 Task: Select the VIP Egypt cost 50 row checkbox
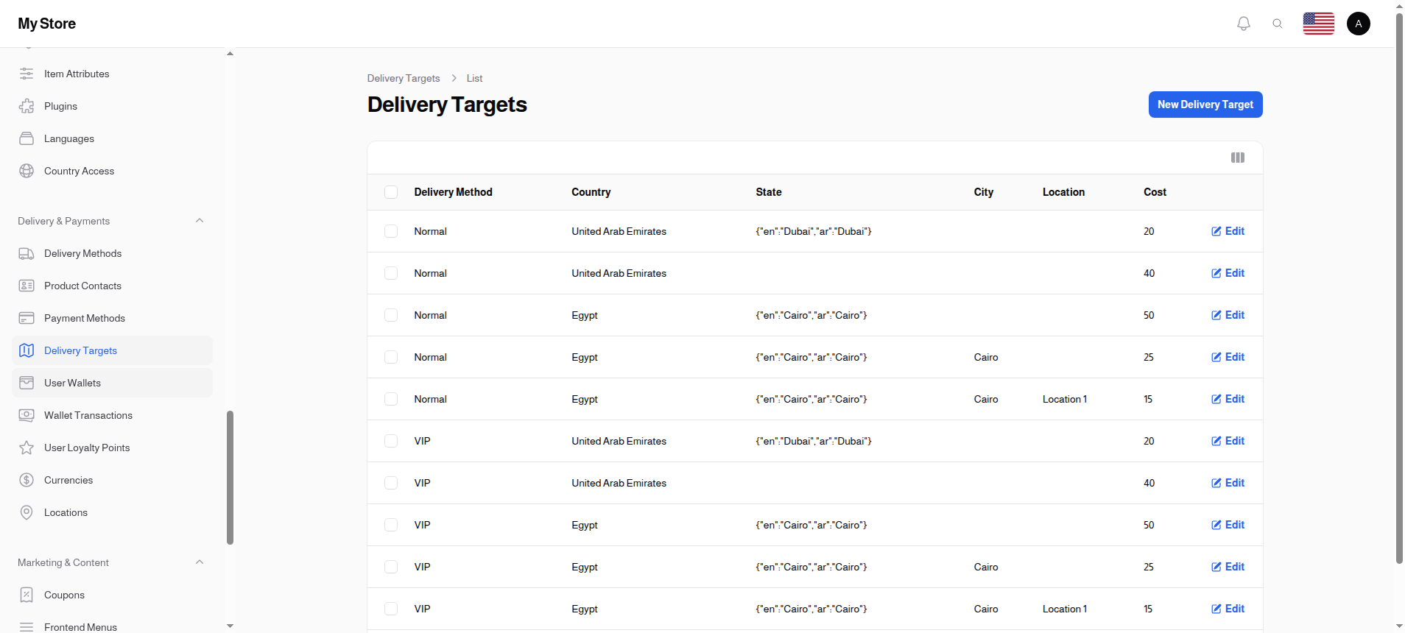click(391, 525)
